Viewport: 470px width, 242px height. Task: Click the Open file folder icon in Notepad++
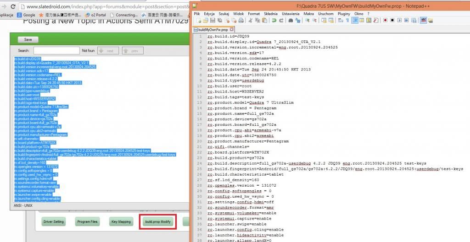tap(206, 20)
